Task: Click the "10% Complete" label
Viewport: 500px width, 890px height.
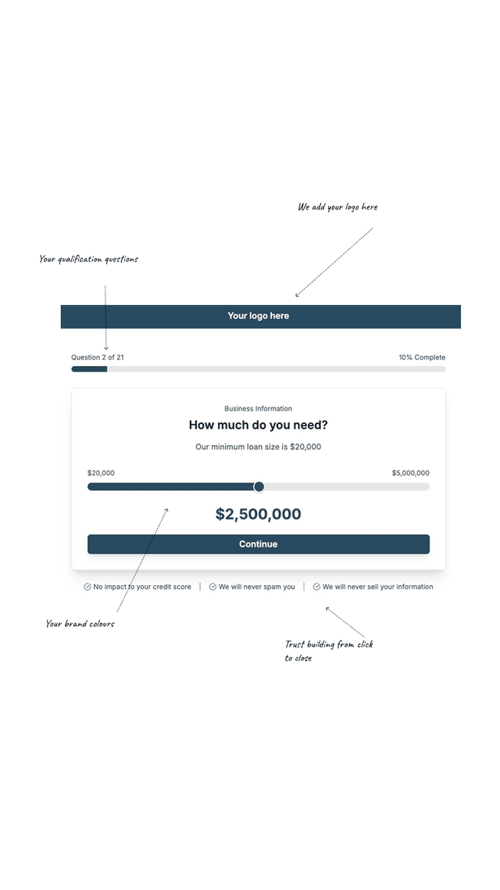Action: pyautogui.click(x=422, y=357)
